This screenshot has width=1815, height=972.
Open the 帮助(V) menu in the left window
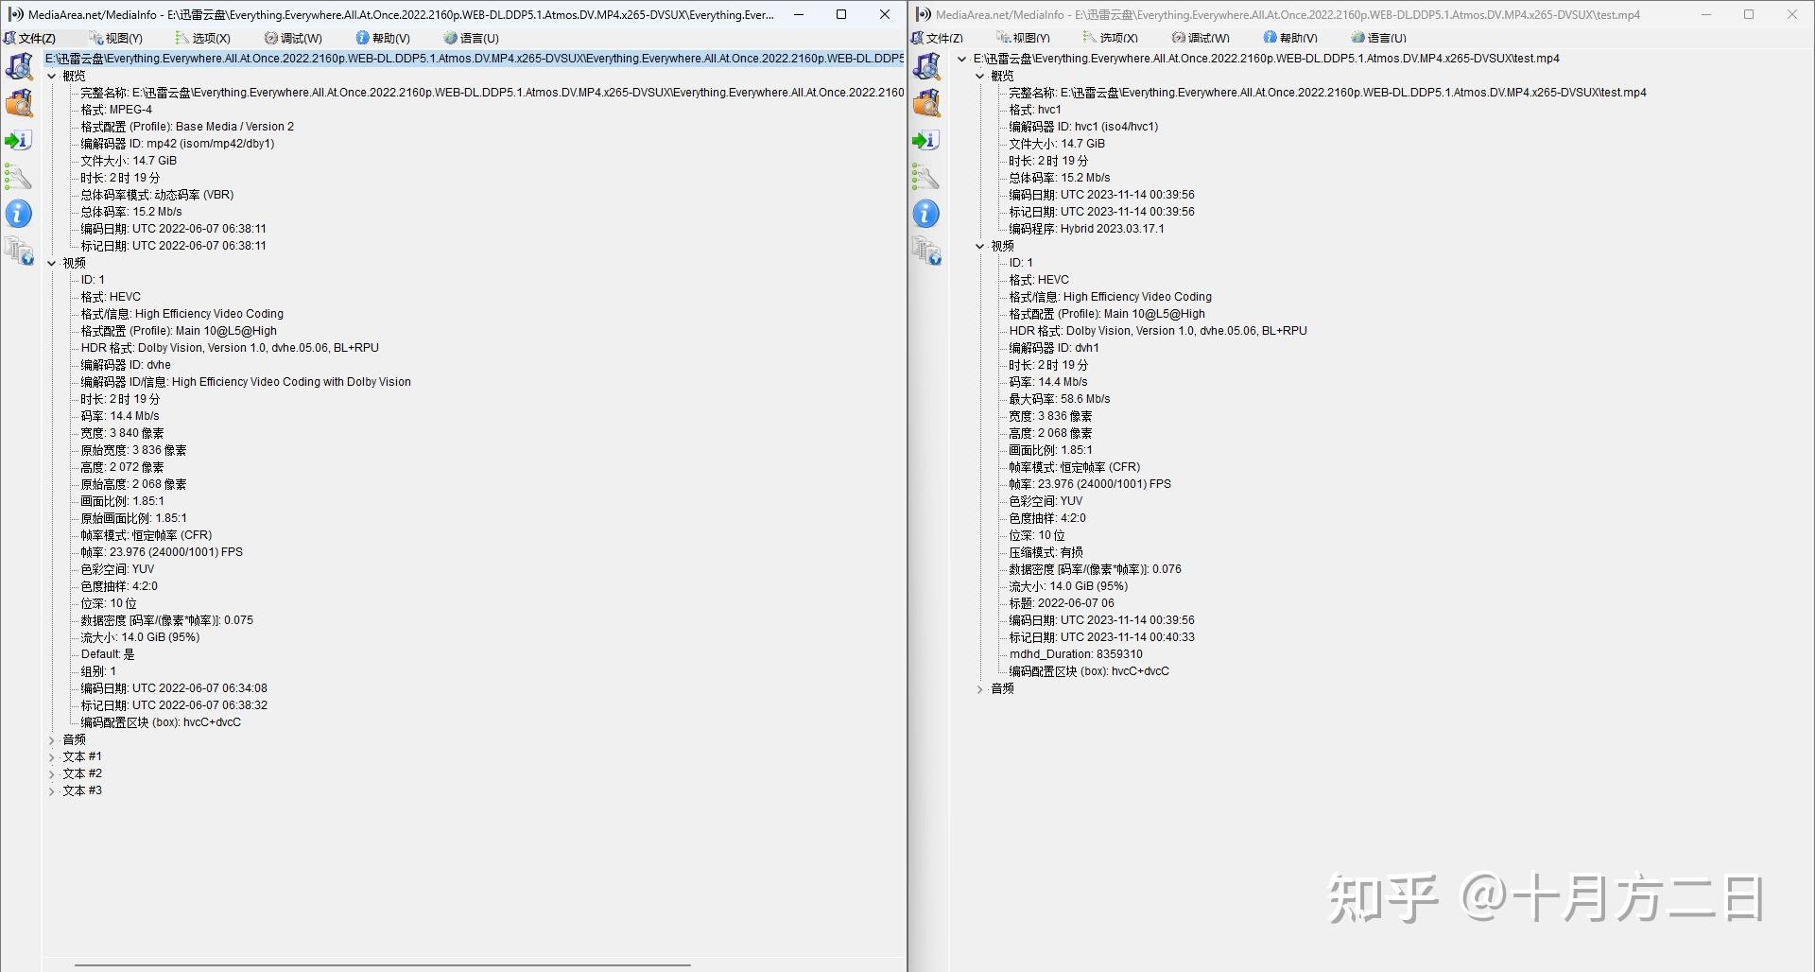[x=383, y=38]
